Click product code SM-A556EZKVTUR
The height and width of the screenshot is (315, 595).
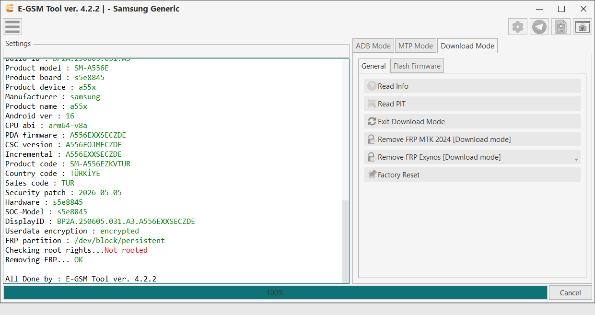click(x=100, y=164)
